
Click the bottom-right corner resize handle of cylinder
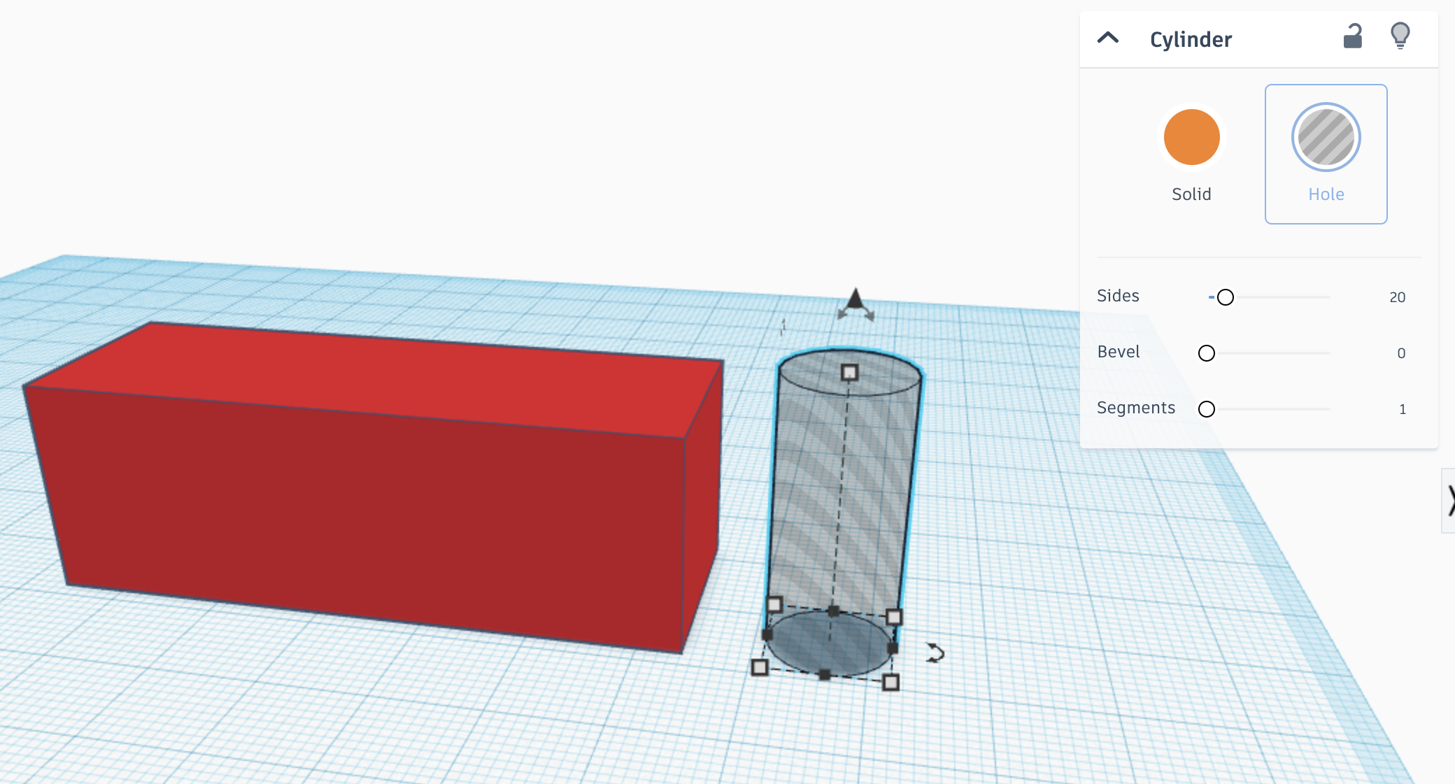(890, 683)
